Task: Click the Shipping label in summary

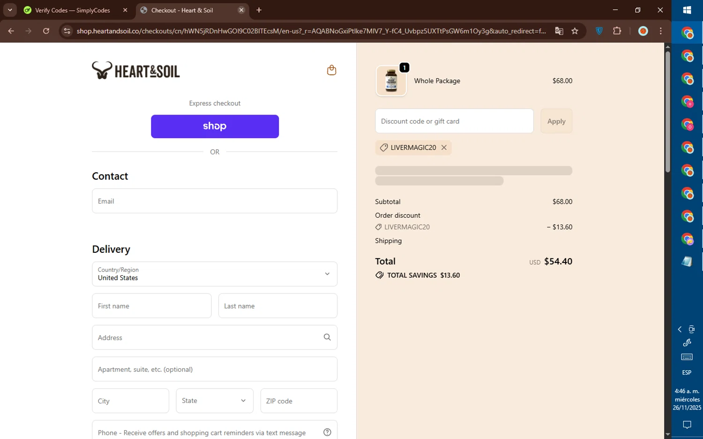Action: coord(388,241)
